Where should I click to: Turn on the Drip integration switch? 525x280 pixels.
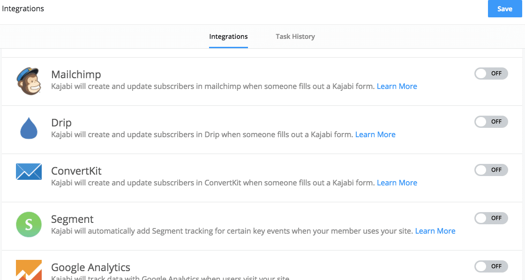[491, 122]
